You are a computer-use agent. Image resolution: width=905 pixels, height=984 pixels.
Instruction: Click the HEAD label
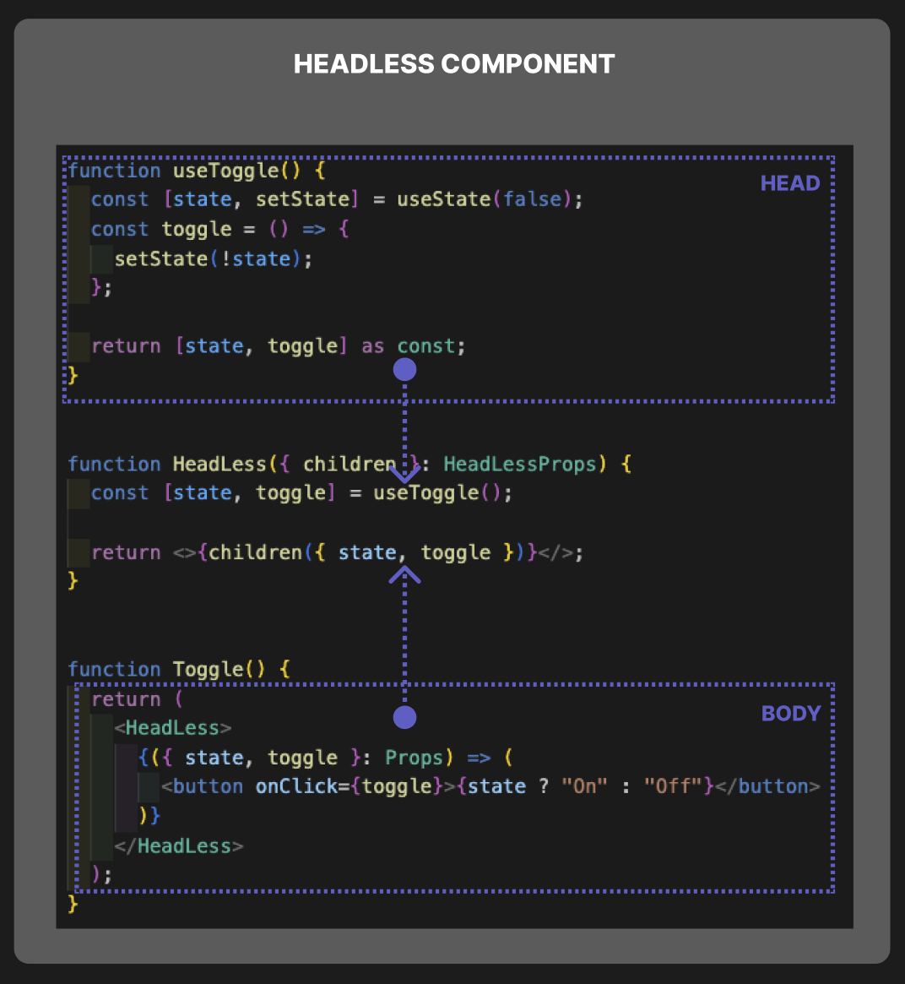pyautogui.click(x=790, y=183)
